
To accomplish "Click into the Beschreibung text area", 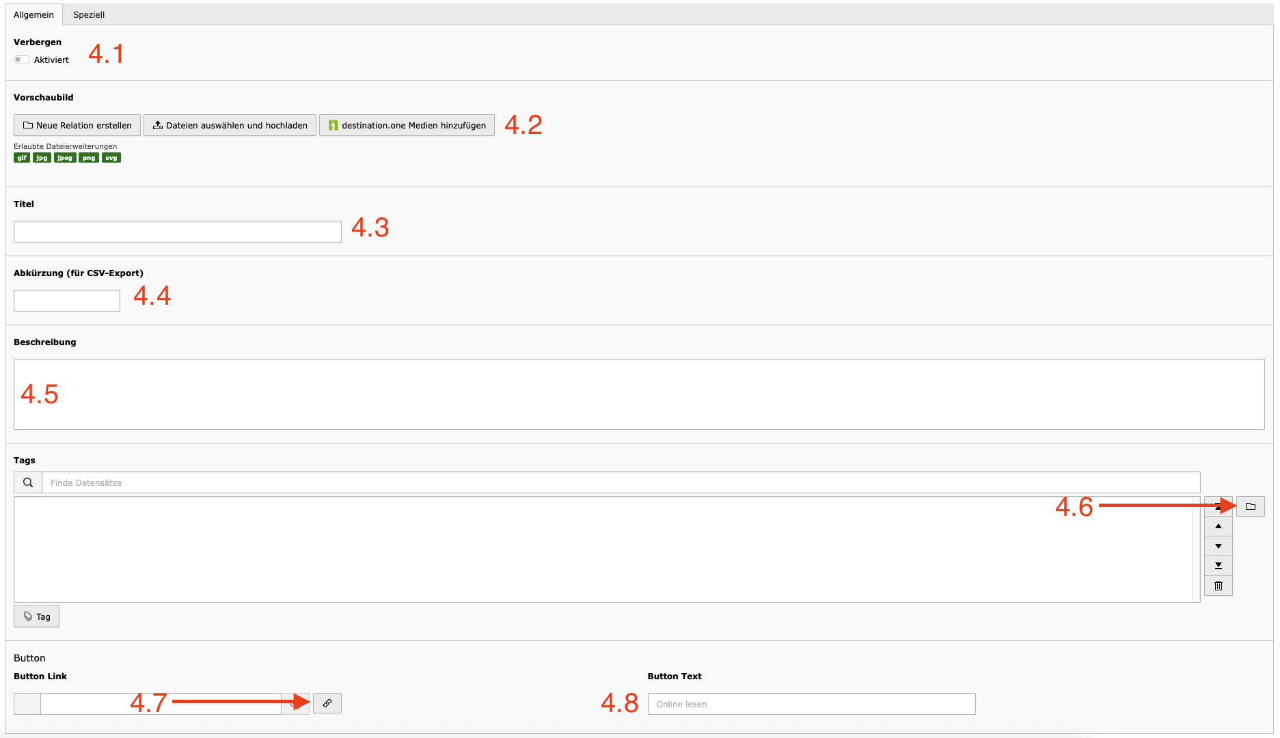I will point(639,394).
